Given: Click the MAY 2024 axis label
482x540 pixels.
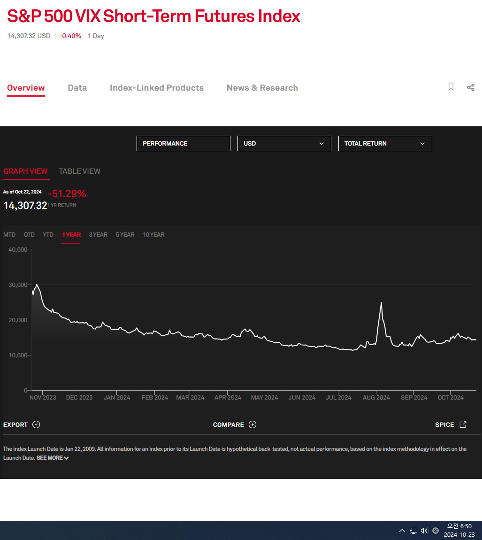Looking at the screenshot, I should click(x=264, y=397).
